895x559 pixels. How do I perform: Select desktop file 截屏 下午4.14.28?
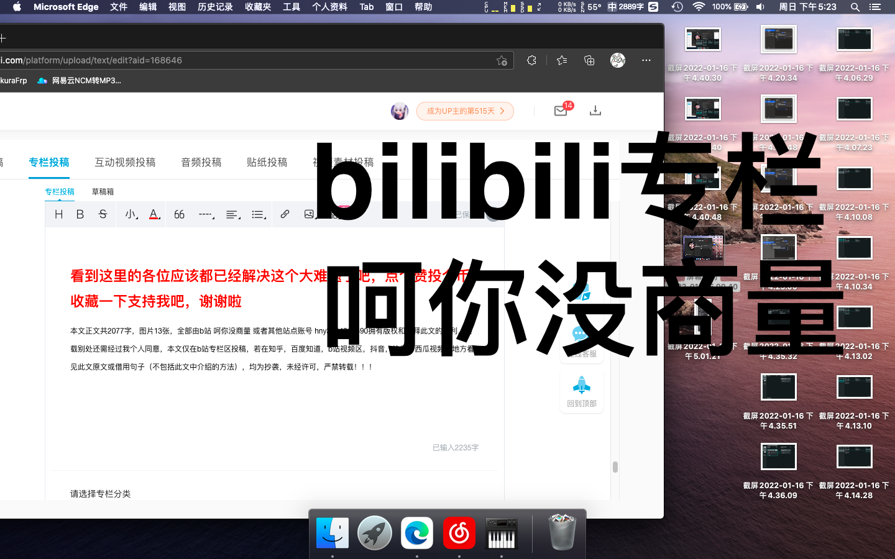(x=854, y=472)
